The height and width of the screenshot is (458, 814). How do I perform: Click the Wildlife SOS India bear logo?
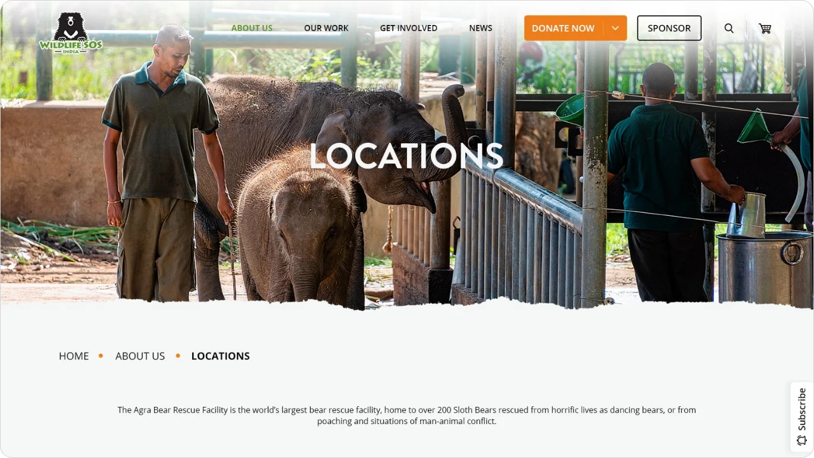[x=70, y=33]
